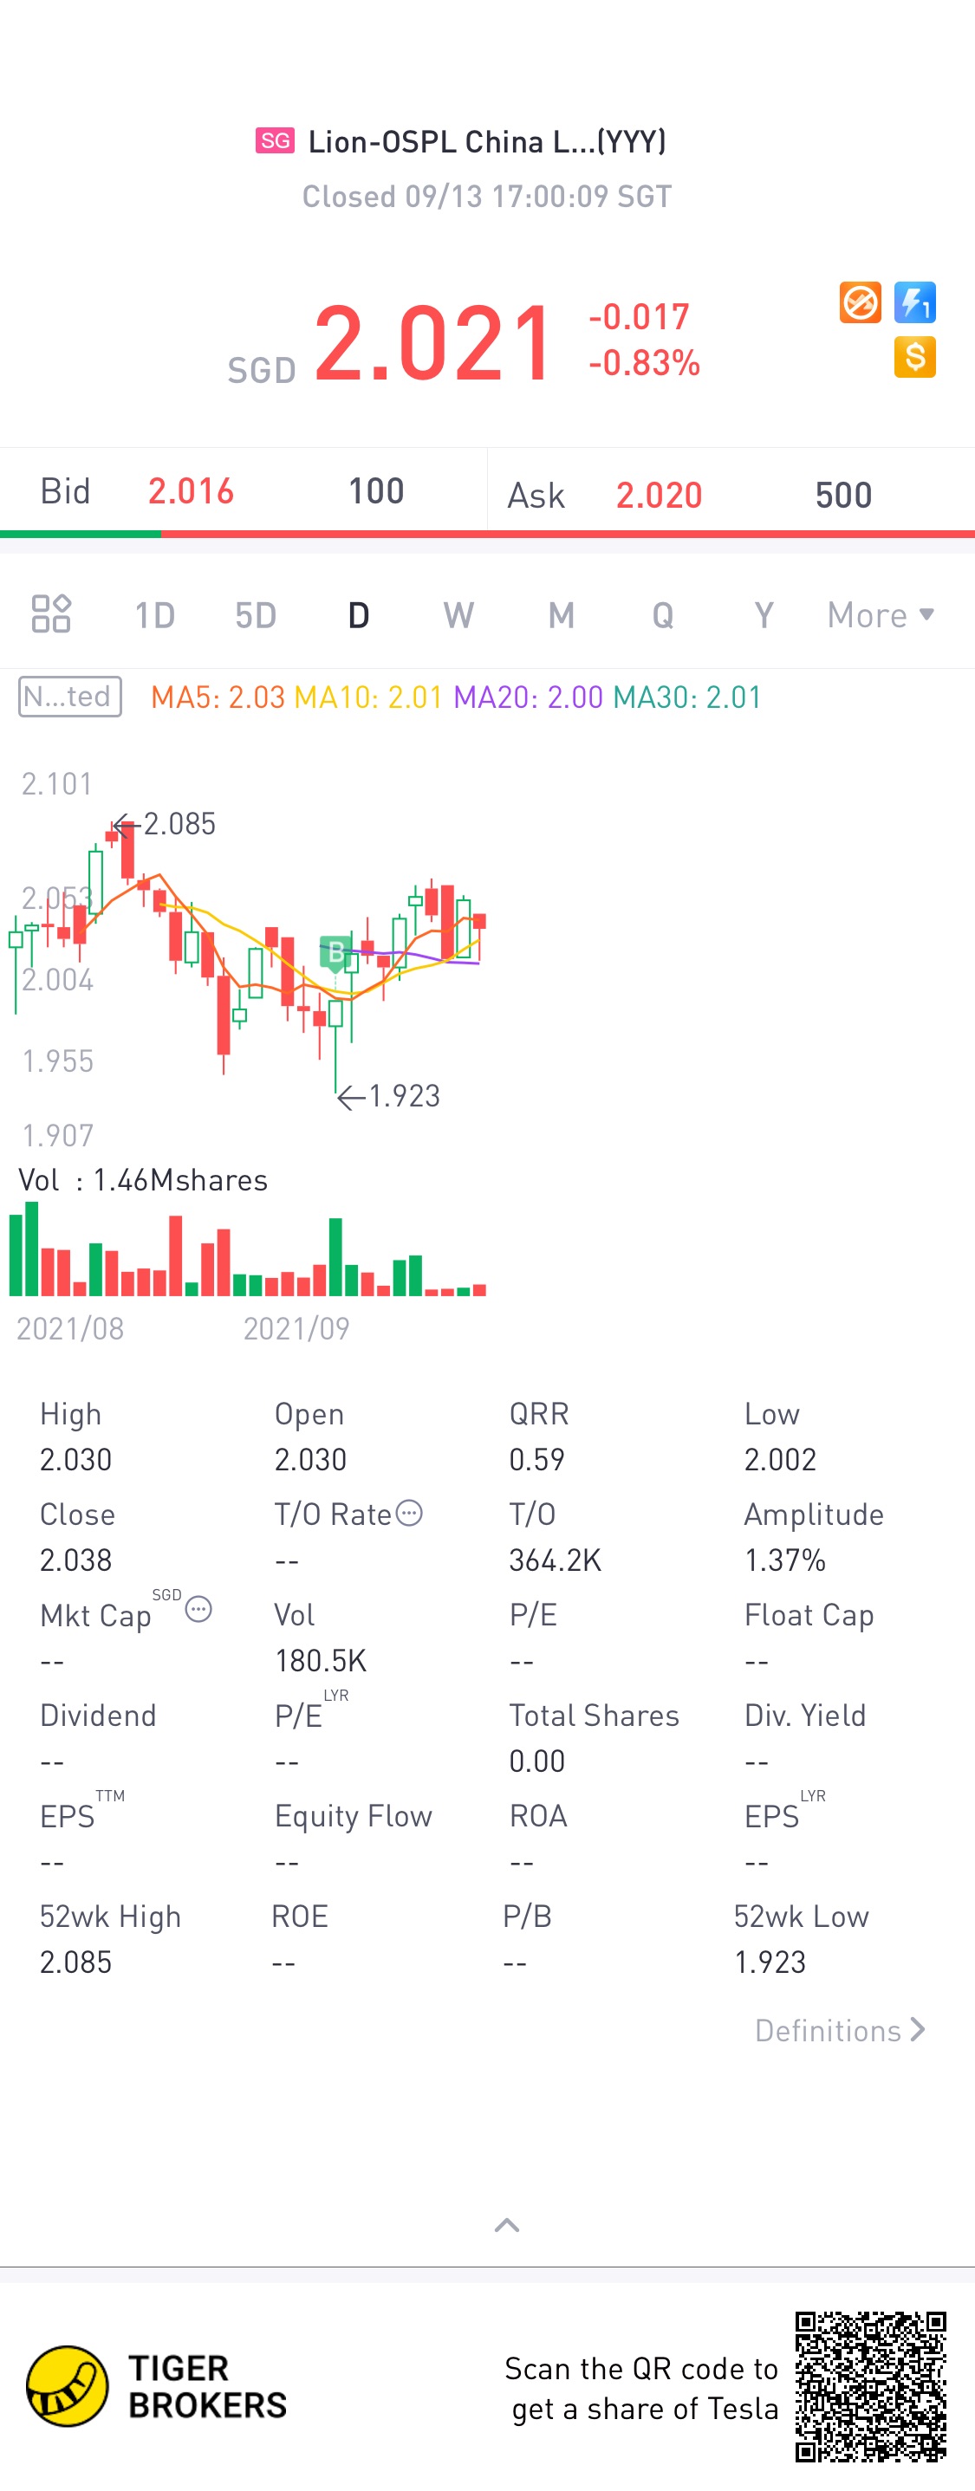Tap the T/O Rate info icon
This screenshot has height=2491, width=975.
(x=410, y=1513)
